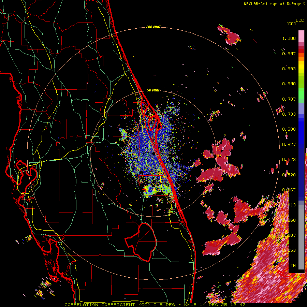Click the KMLB radar site ID in the caption

[190, 305]
